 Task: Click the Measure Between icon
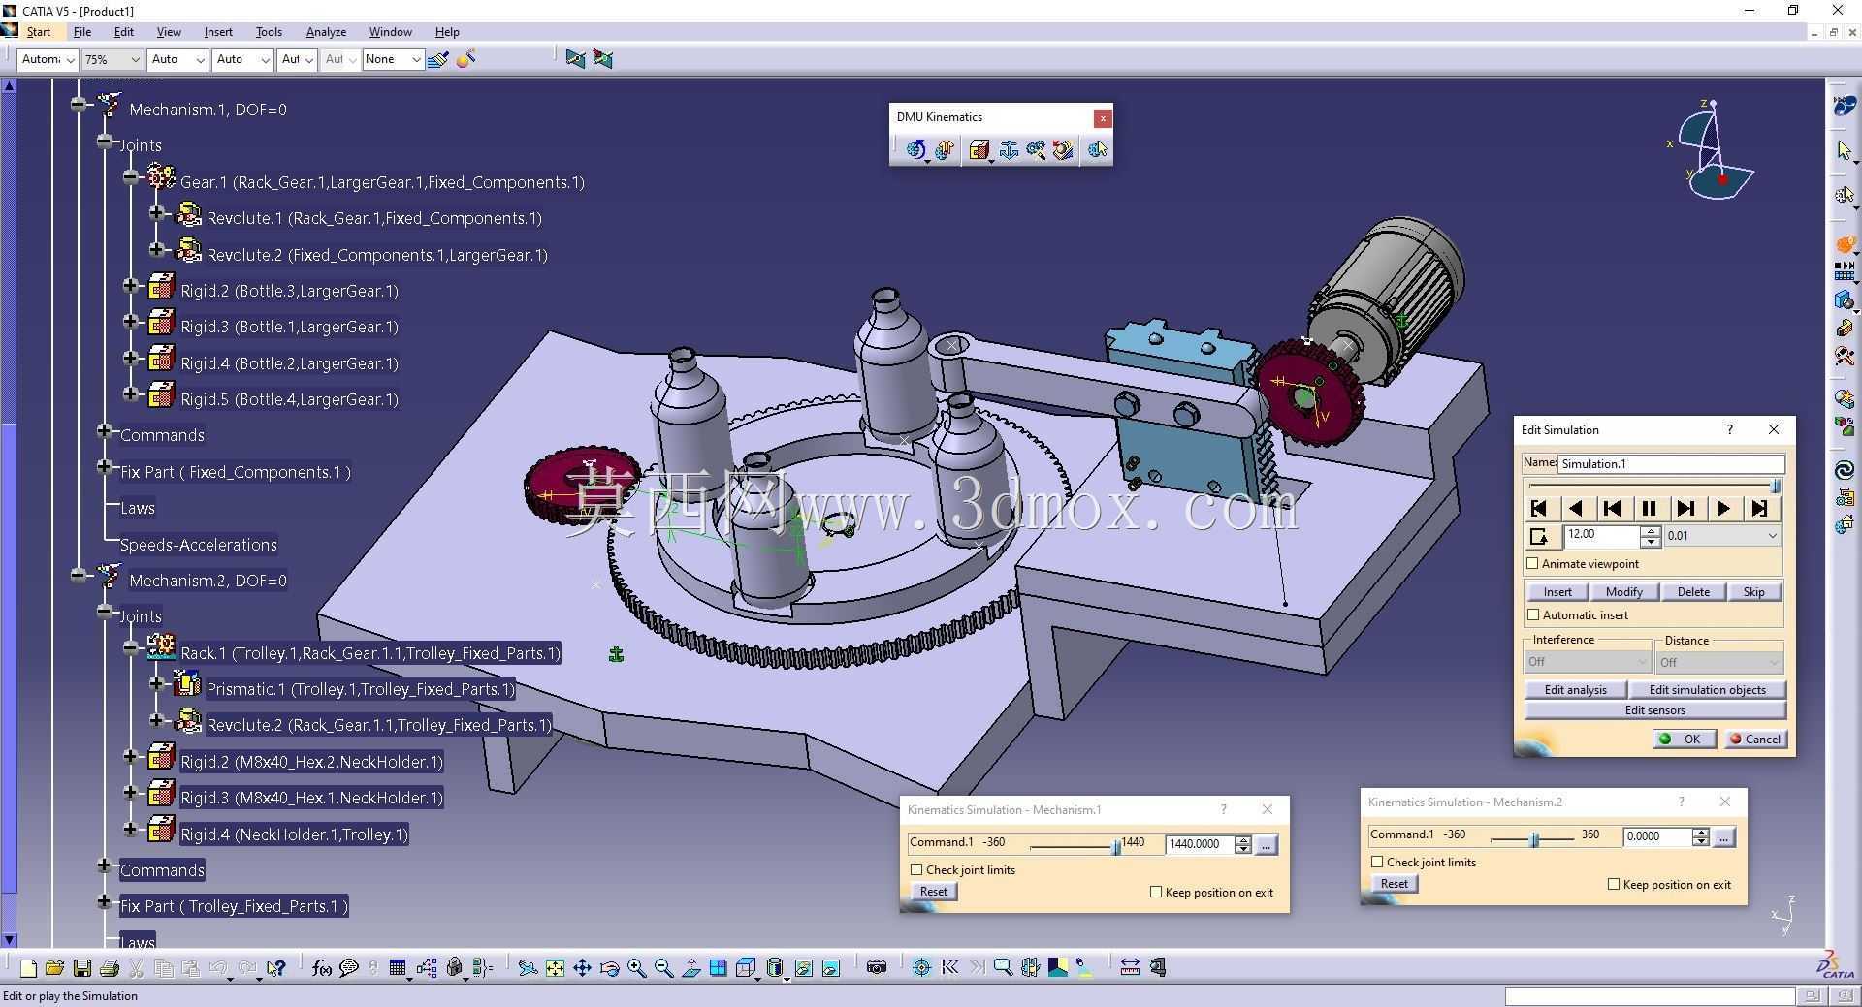(x=1130, y=967)
